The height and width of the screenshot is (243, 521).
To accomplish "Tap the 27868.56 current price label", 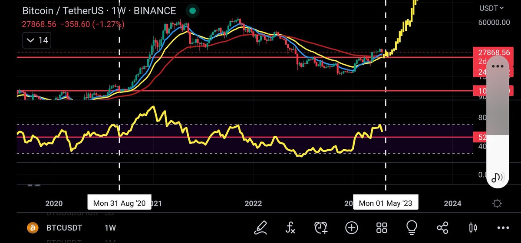I will click(493, 52).
